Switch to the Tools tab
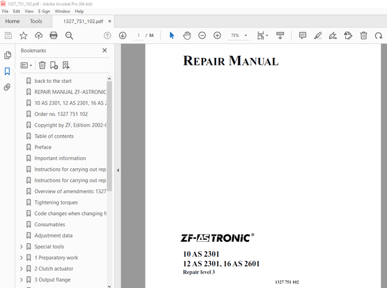The height and width of the screenshot is (288, 387). pos(36,21)
